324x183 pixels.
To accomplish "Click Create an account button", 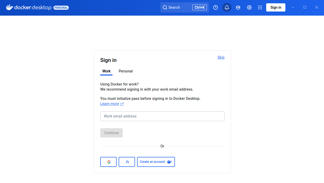I will coord(156,162).
